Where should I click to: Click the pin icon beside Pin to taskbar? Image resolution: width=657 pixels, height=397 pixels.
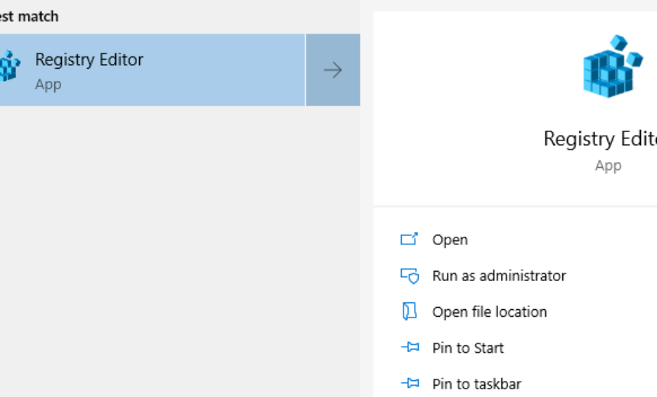click(409, 382)
